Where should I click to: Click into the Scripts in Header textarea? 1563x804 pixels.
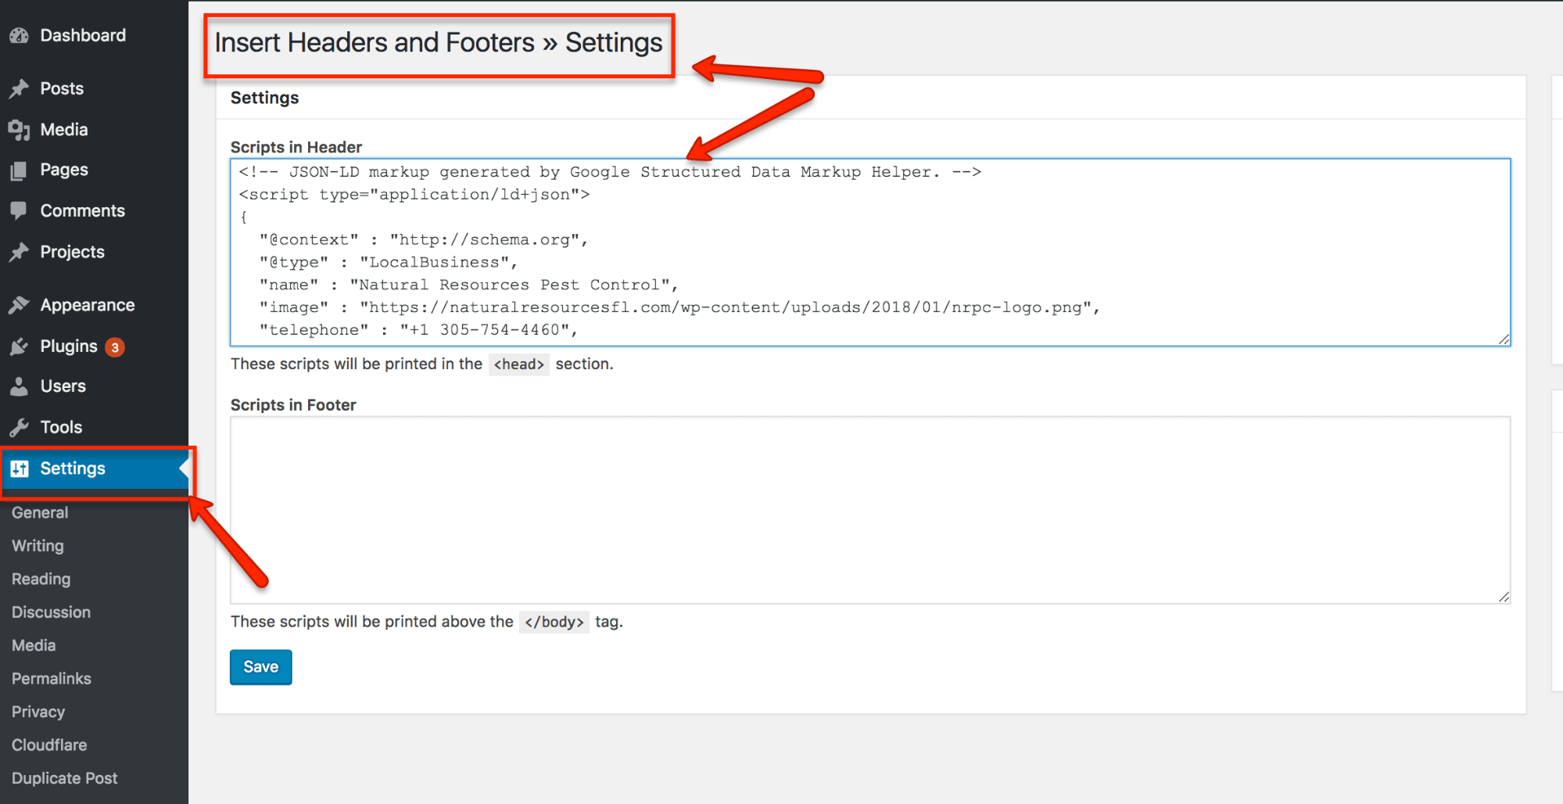(870, 252)
